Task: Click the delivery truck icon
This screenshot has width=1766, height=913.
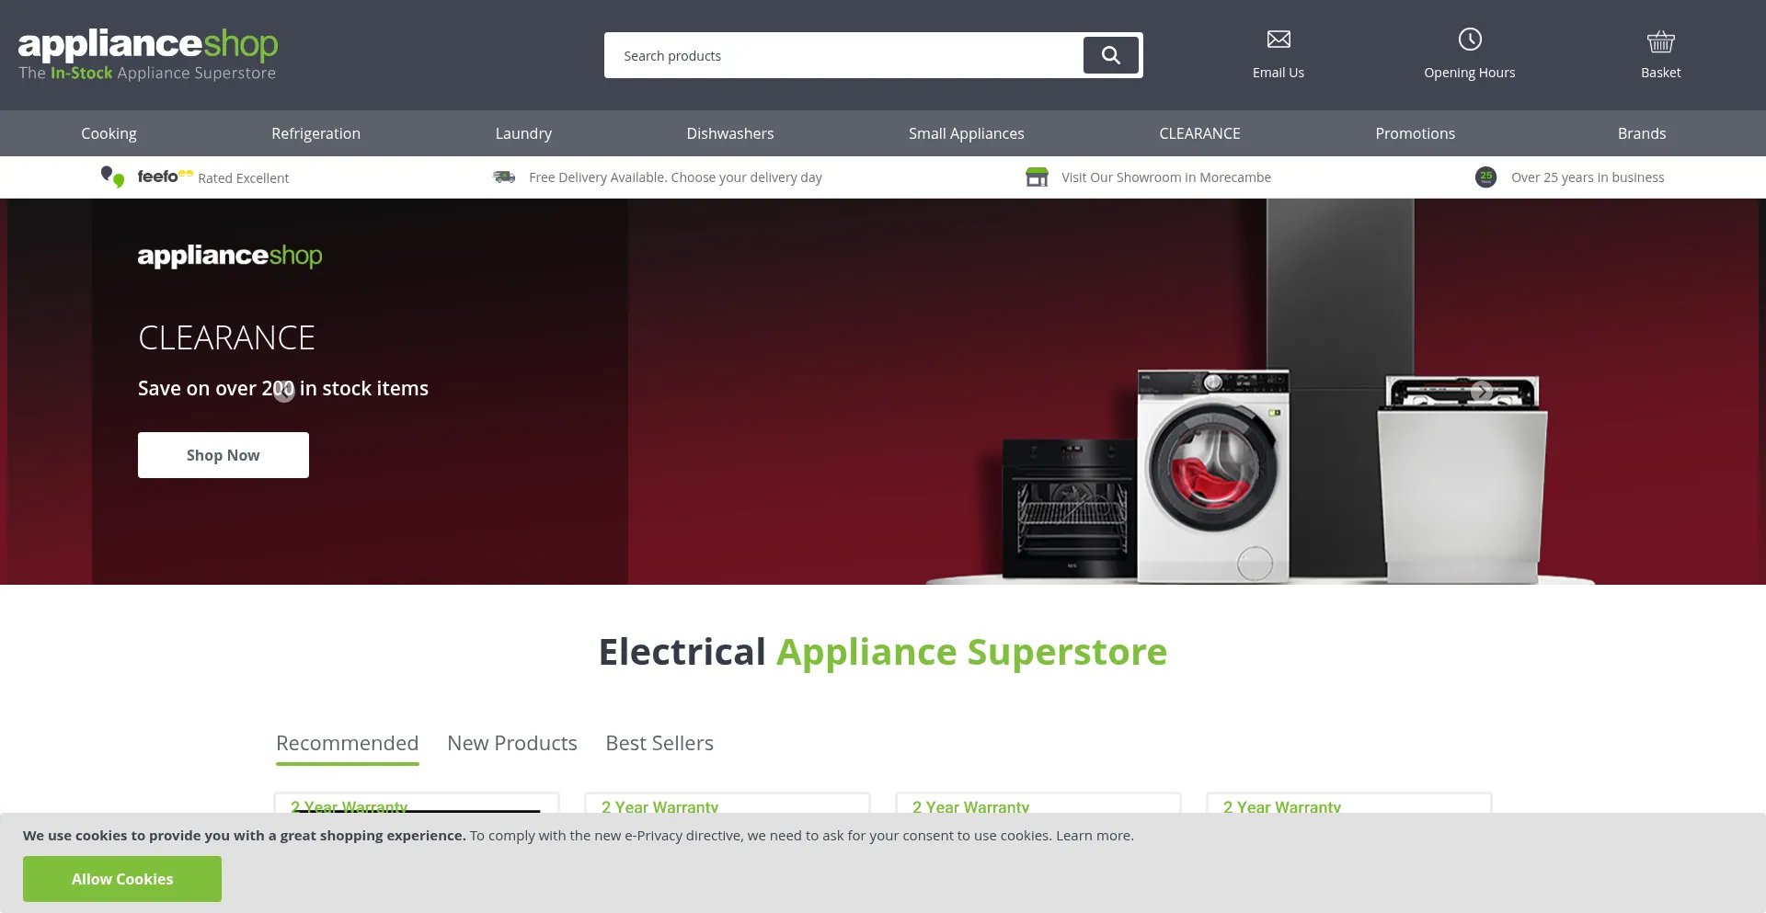Action: click(x=504, y=177)
